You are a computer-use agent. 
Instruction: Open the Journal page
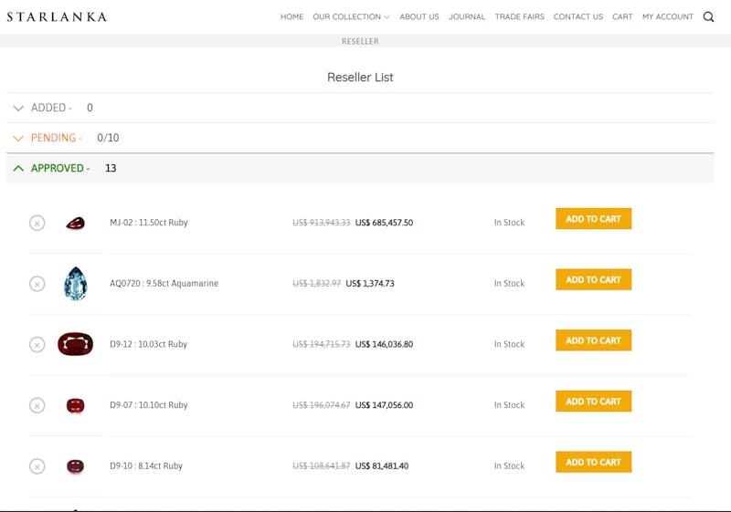467,16
